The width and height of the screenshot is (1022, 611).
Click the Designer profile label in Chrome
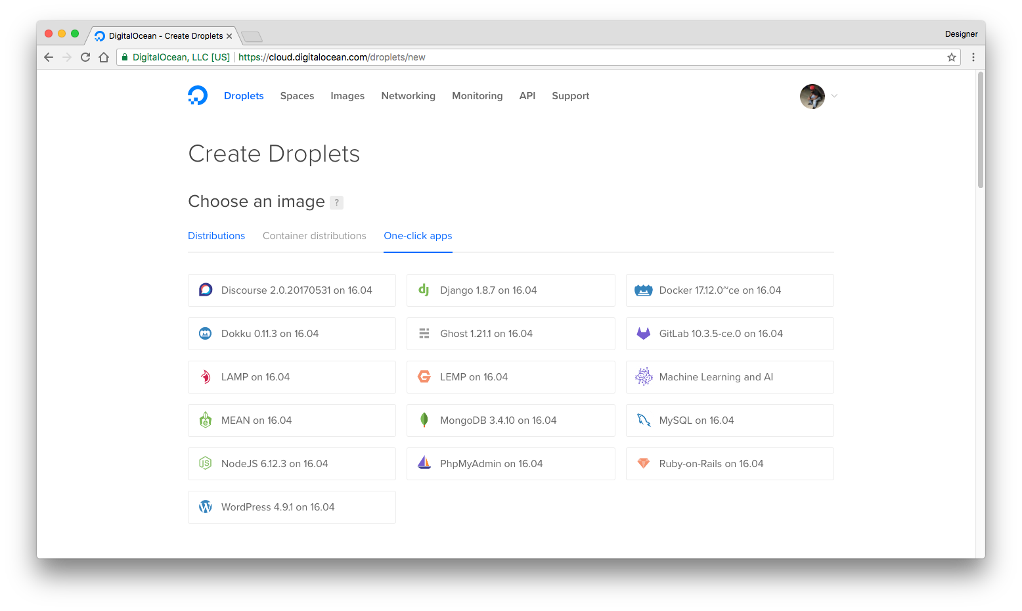(961, 34)
